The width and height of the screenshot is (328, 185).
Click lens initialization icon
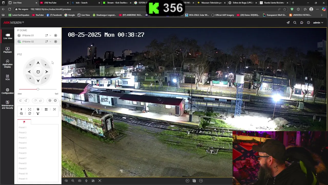(x=38, y=109)
